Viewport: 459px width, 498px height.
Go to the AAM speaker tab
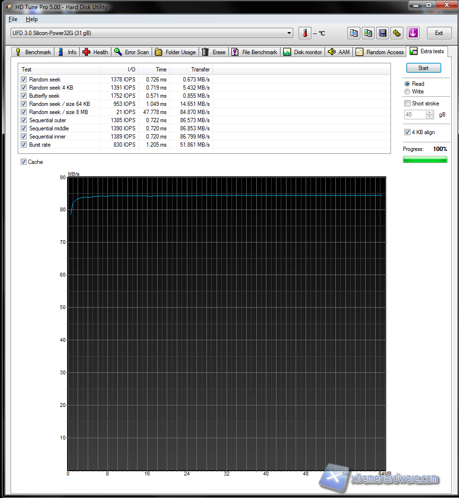(339, 52)
